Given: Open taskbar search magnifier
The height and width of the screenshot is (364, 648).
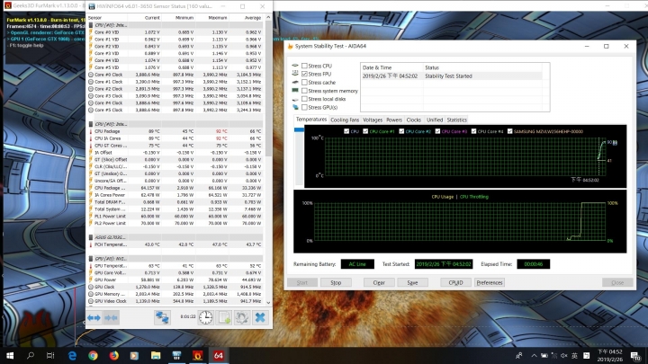Looking at the screenshot, I should coord(31,355).
